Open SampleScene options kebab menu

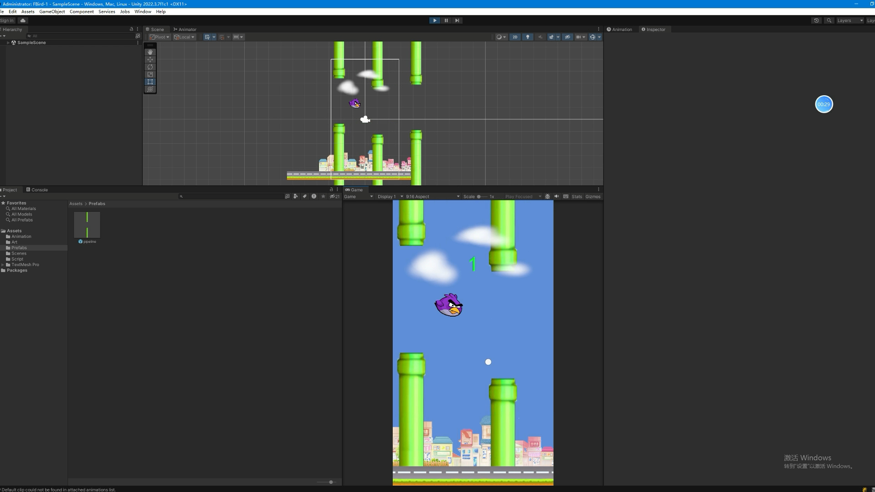pos(138,42)
